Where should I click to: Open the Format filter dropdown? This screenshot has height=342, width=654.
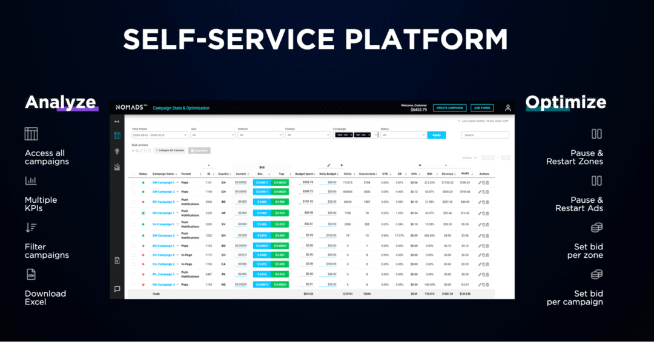[308, 135]
